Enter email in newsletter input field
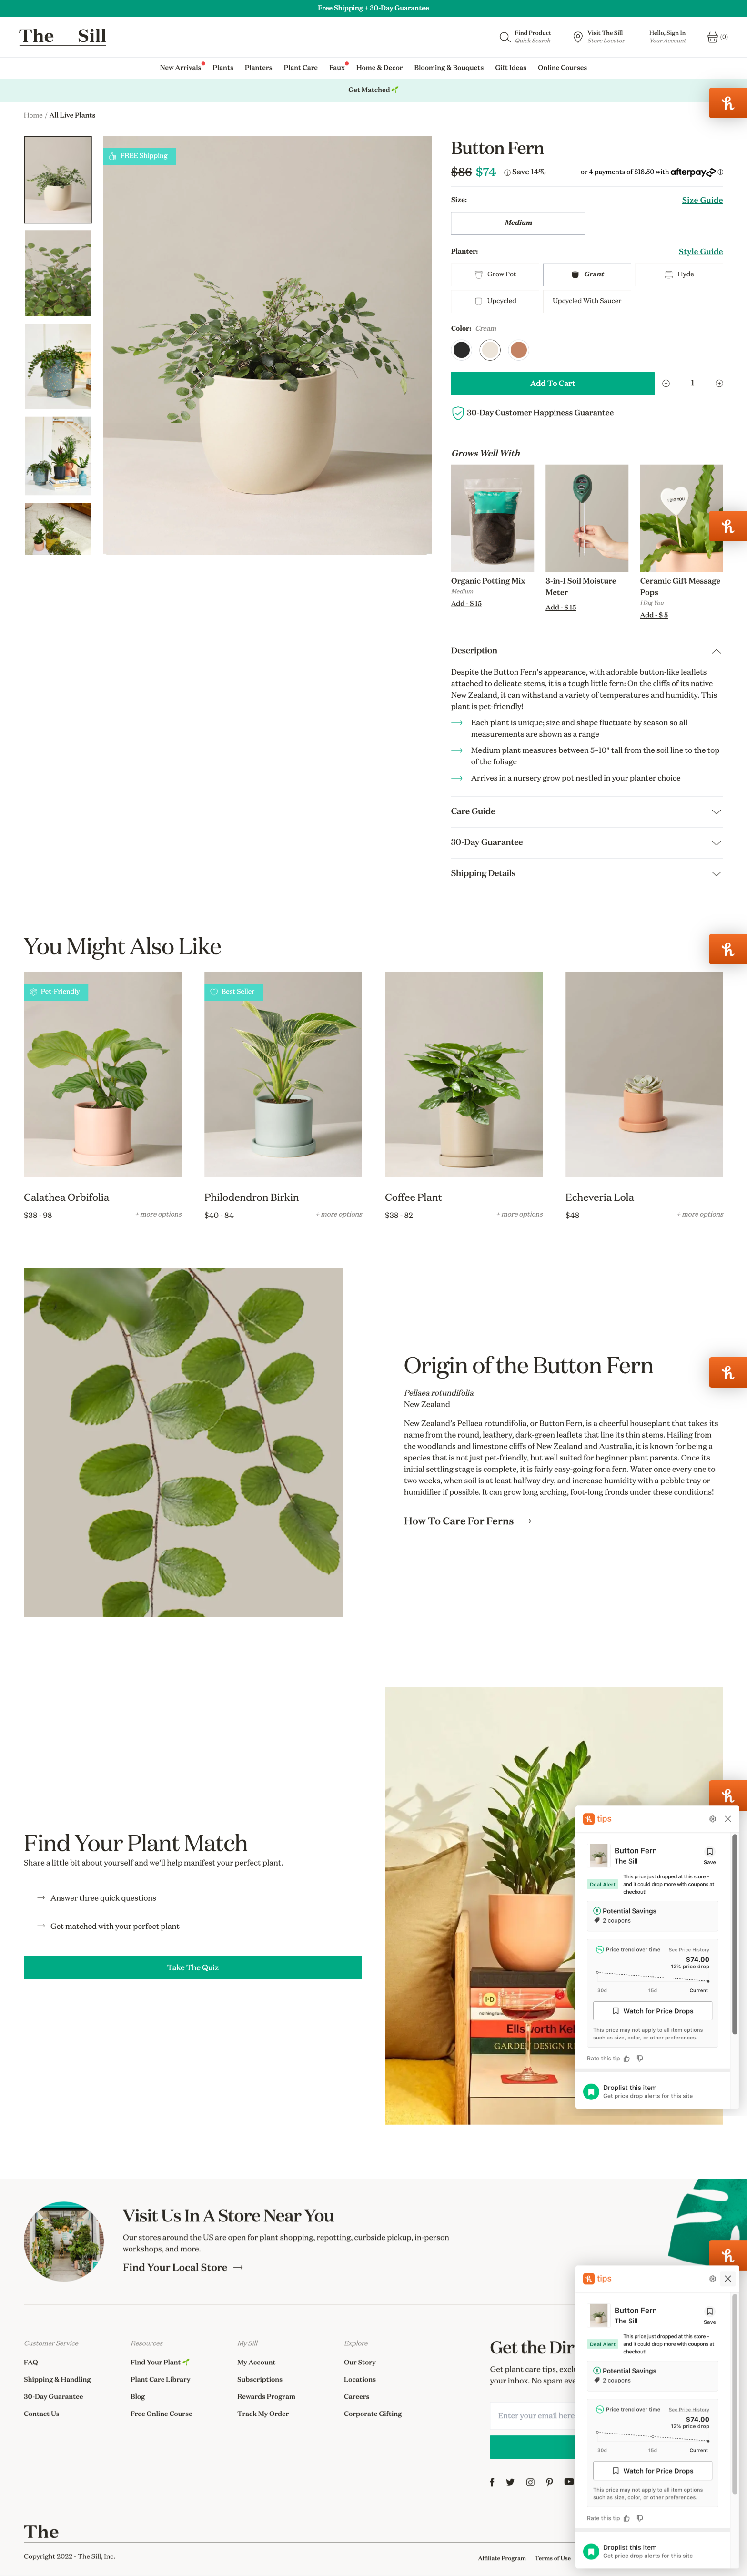The image size is (747, 2576). (x=533, y=2415)
